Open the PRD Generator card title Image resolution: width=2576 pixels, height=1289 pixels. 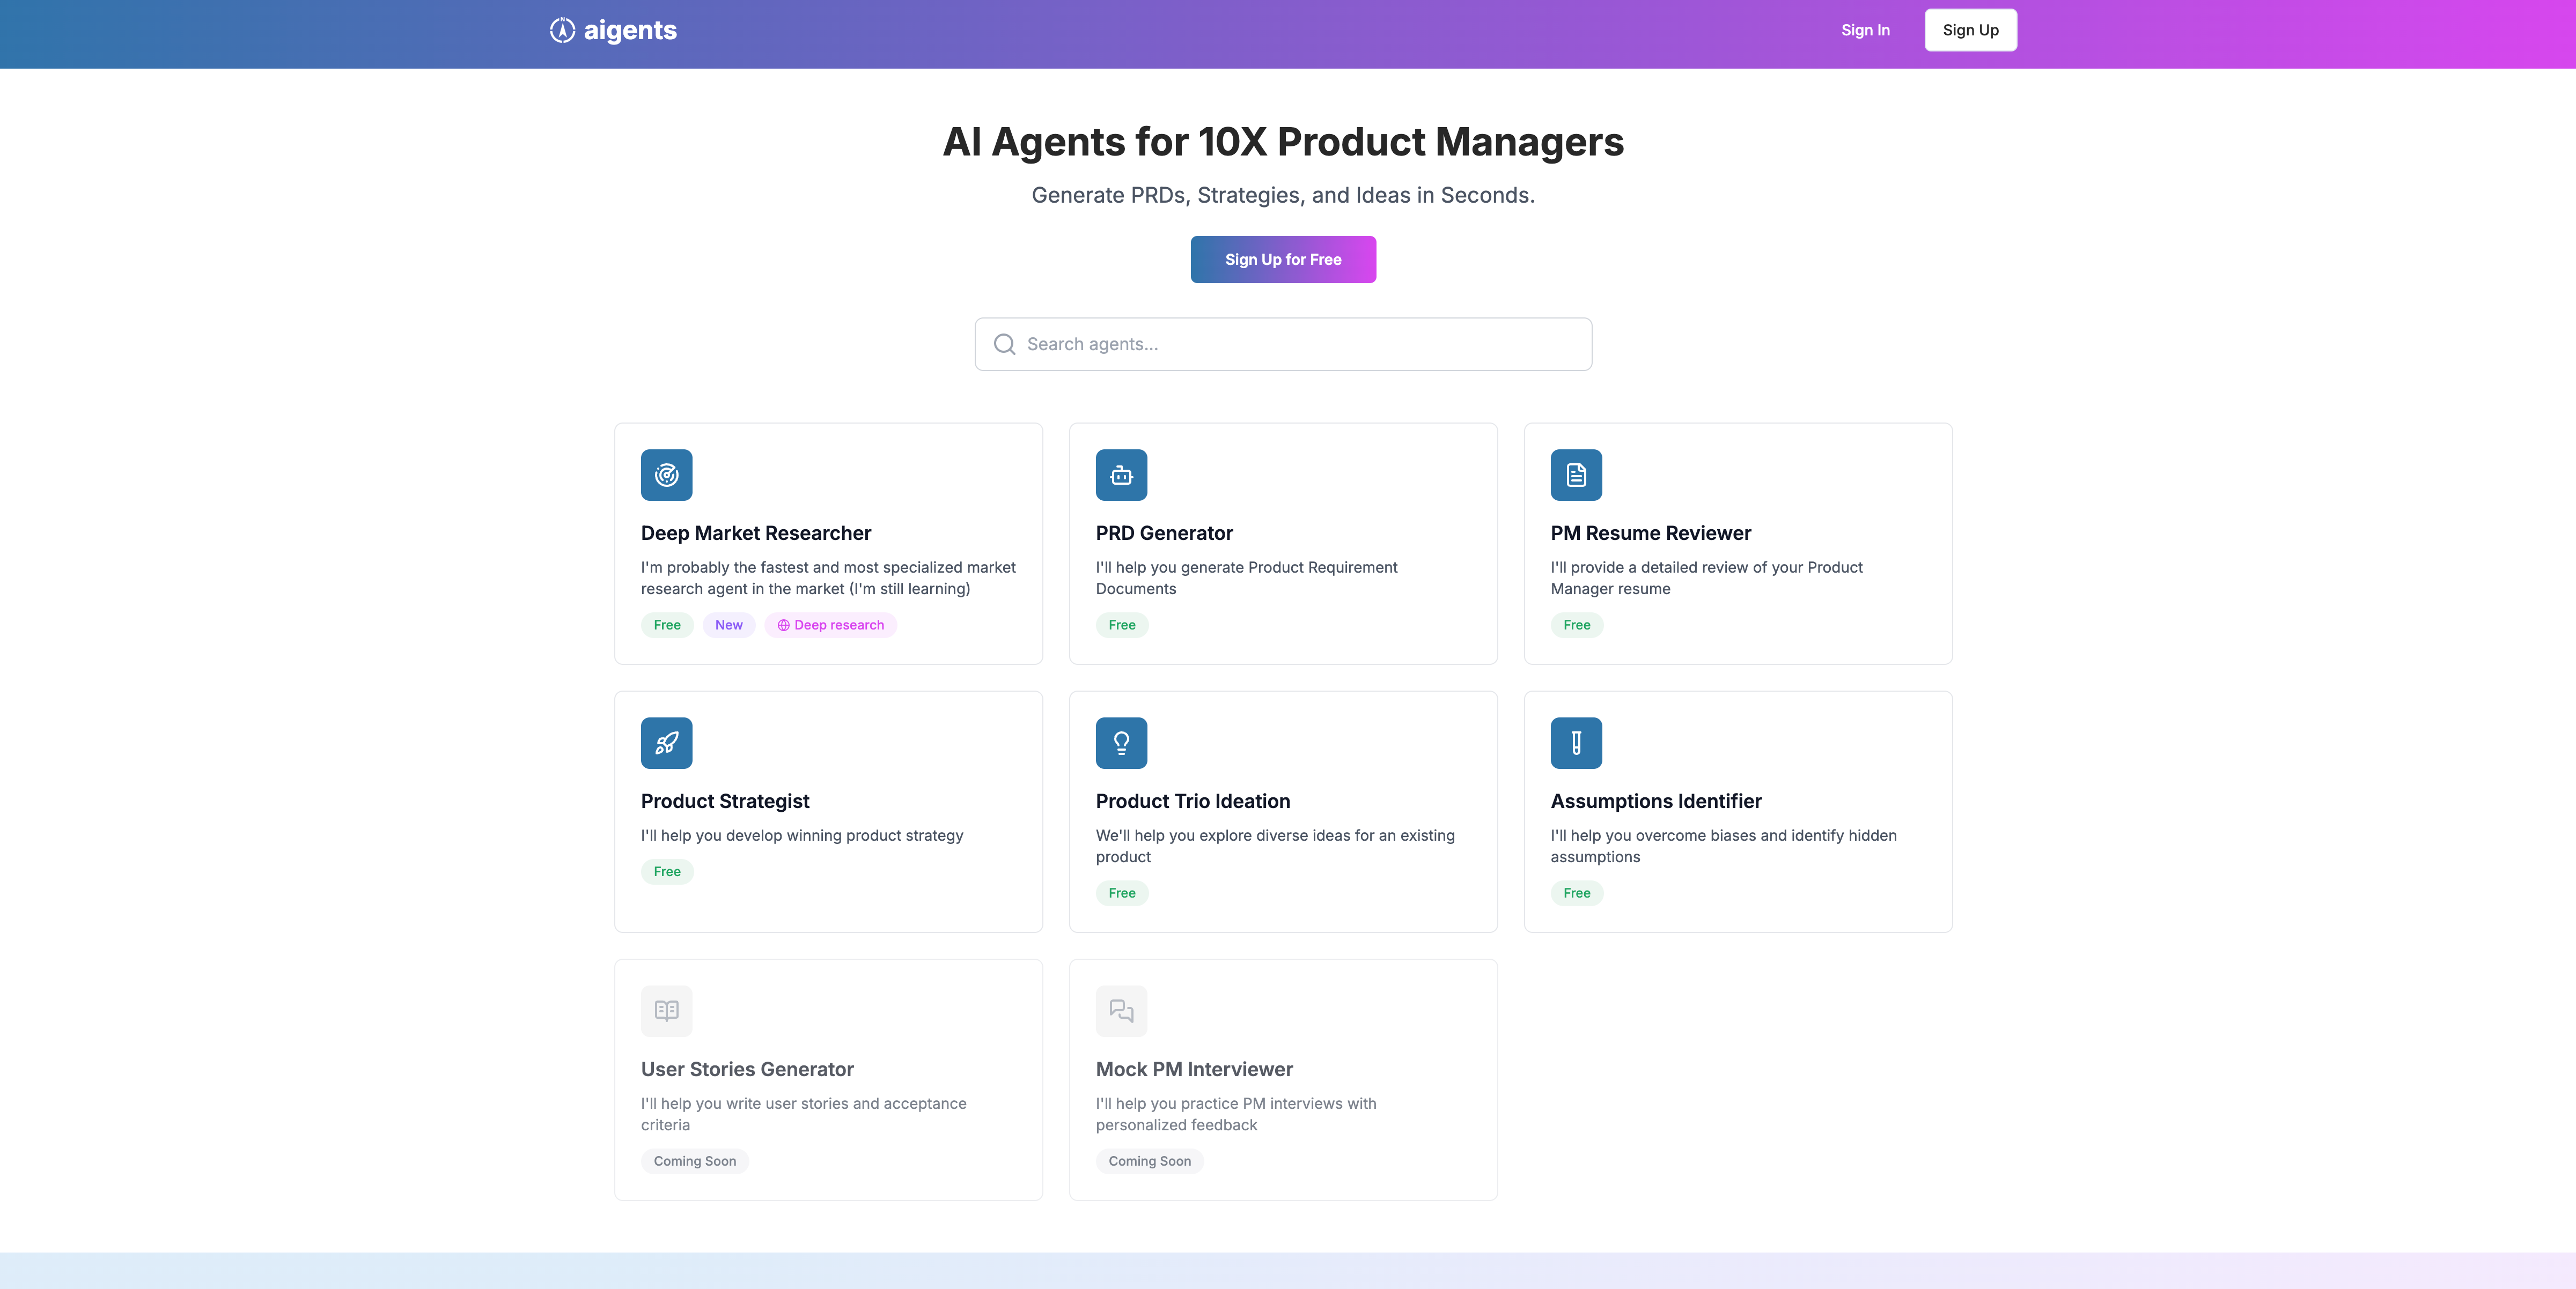pyautogui.click(x=1164, y=532)
